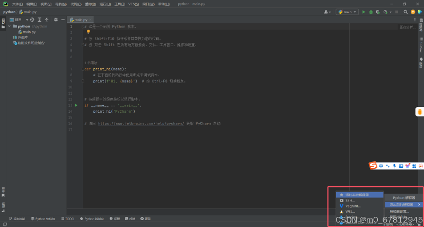Click the Sogou microphone voice input icon
This screenshot has height=227, width=424.
point(394,166)
